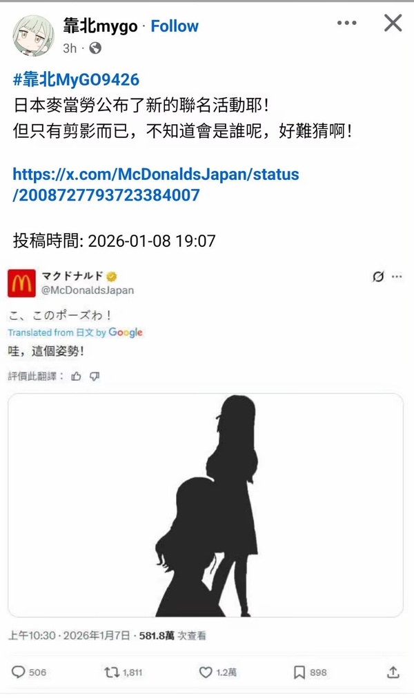Click the マクドナルド account name

coord(72,276)
